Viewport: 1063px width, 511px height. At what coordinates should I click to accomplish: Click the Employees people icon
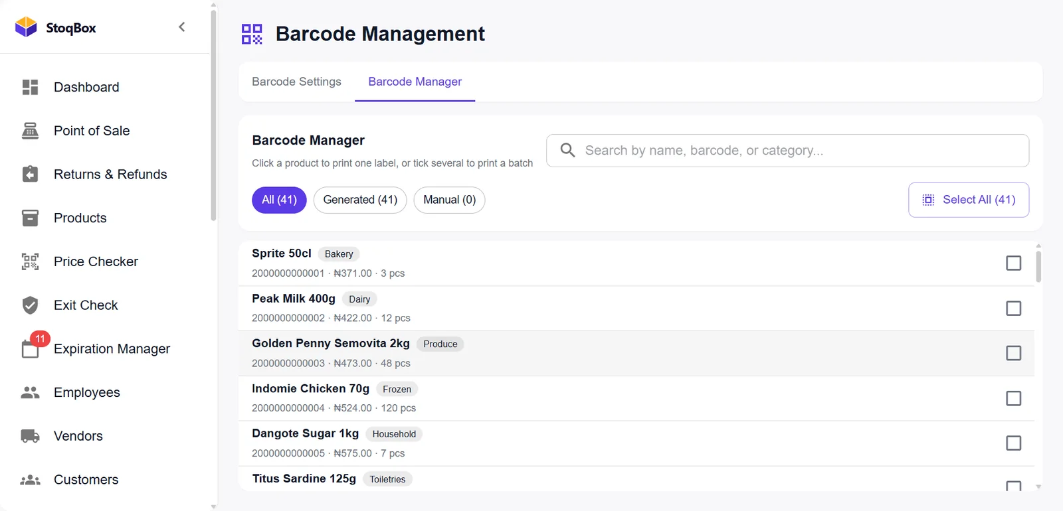(x=30, y=392)
